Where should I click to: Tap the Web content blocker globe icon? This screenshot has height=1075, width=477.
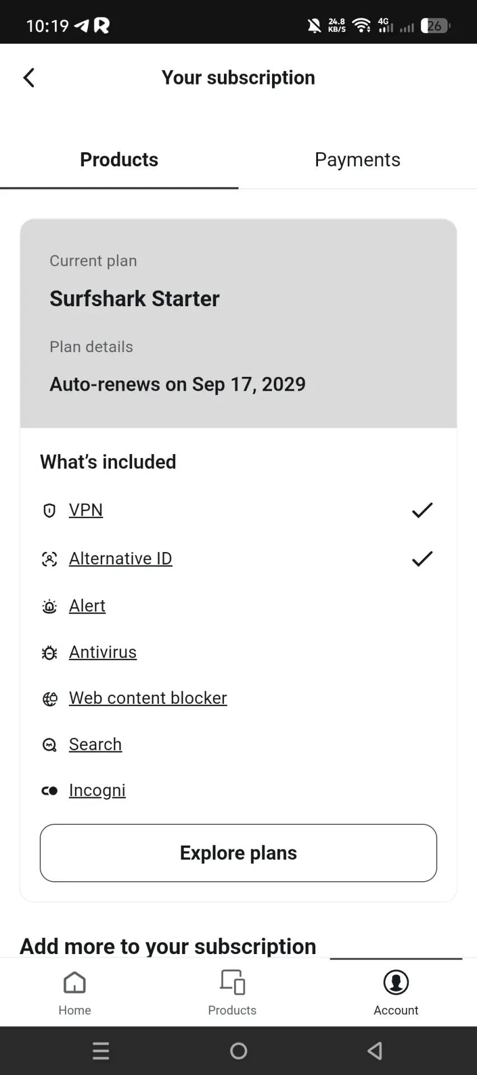(49, 699)
